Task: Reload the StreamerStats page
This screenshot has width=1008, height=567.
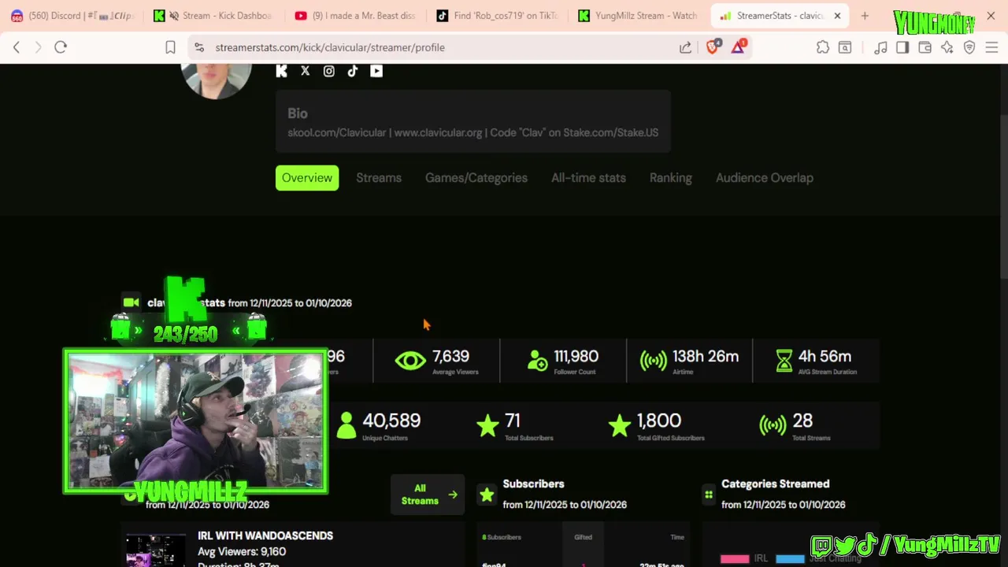Action: coord(61,47)
